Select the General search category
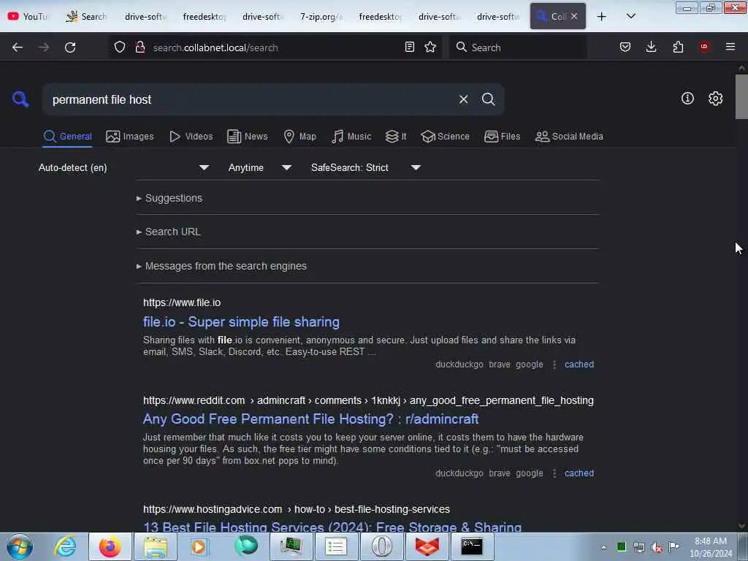 (67, 137)
